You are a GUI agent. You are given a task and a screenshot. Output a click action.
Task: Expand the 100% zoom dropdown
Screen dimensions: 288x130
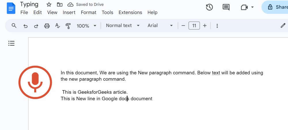[x=86, y=26]
